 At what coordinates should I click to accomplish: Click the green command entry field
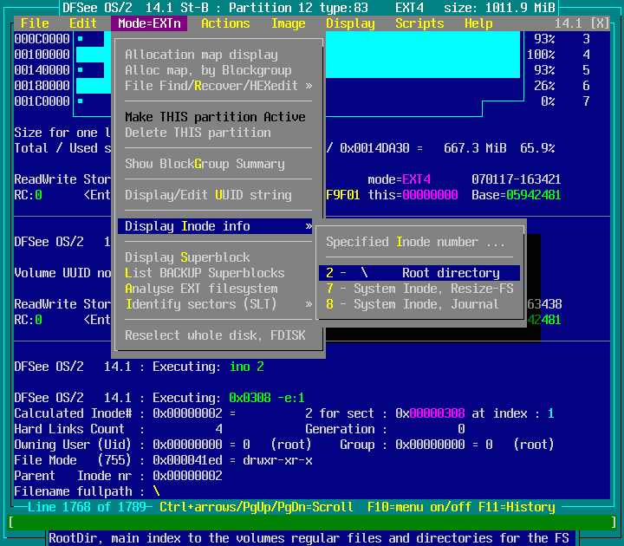(312, 523)
